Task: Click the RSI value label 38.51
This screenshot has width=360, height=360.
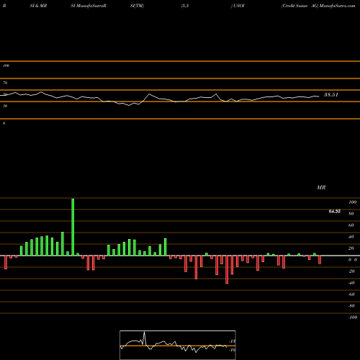Action: click(x=331, y=95)
